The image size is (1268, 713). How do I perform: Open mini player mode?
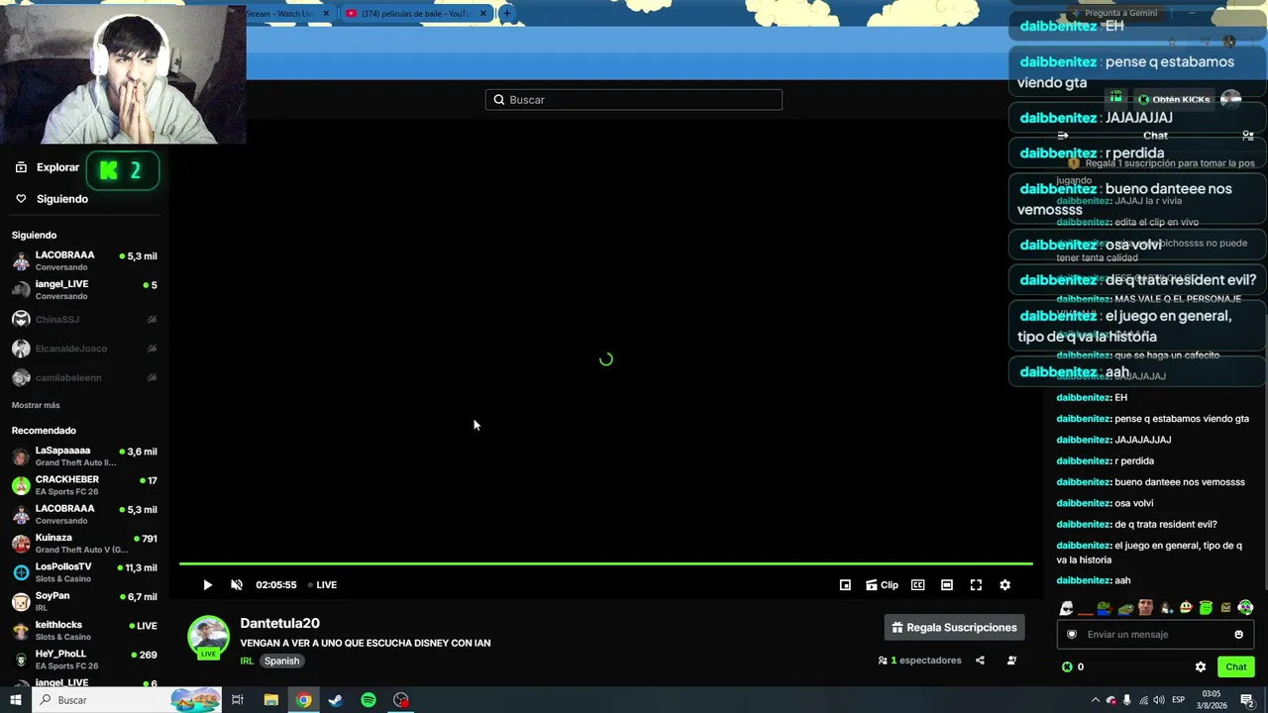[x=845, y=585]
